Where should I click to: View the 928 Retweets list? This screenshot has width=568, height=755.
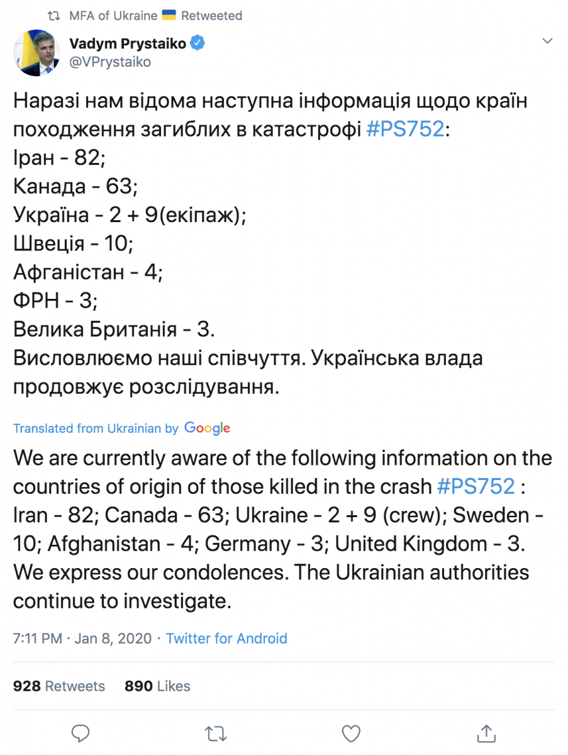[59, 686]
